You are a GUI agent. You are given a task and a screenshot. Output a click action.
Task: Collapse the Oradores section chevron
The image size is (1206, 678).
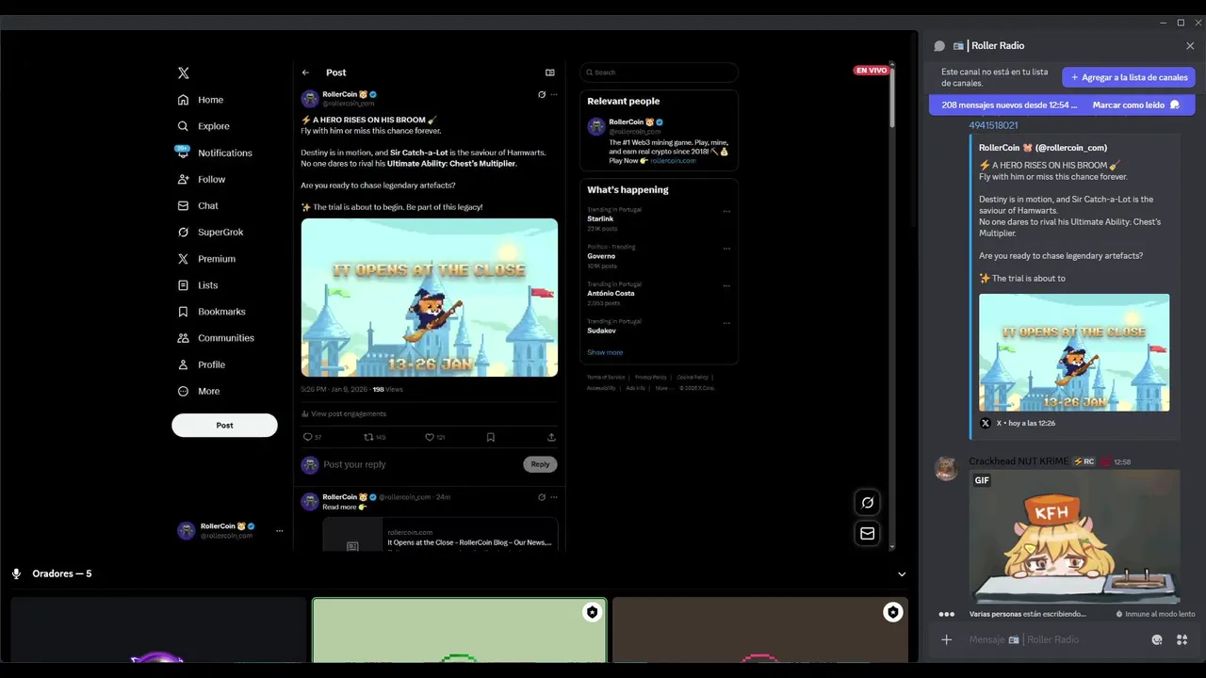(902, 574)
